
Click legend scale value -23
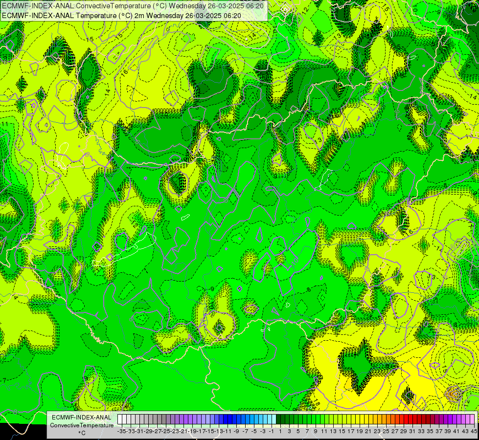[175, 431]
